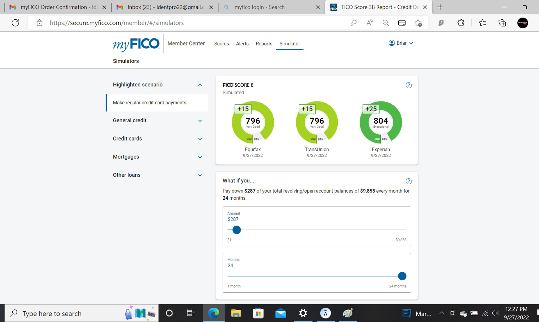Image resolution: width=539 pixels, height=322 pixels.
Task: Open the Scores navigation link
Action: click(x=221, y=44)
